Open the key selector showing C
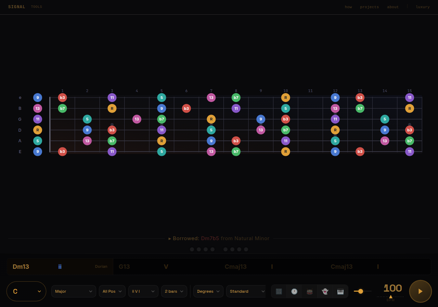 click(26, 291)
